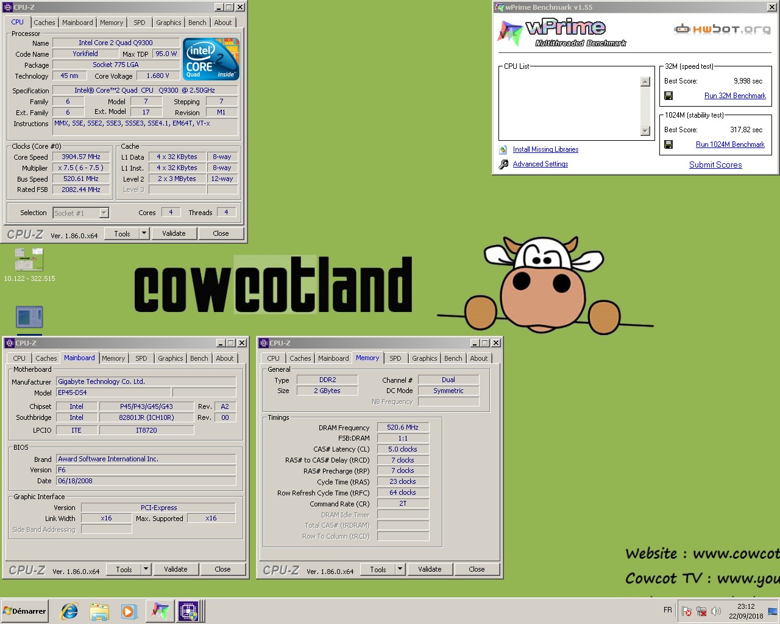Screen dimensions: 780x624
Task: Switch to SPD tab in top CPU-Z window
Action: point(140,23)
